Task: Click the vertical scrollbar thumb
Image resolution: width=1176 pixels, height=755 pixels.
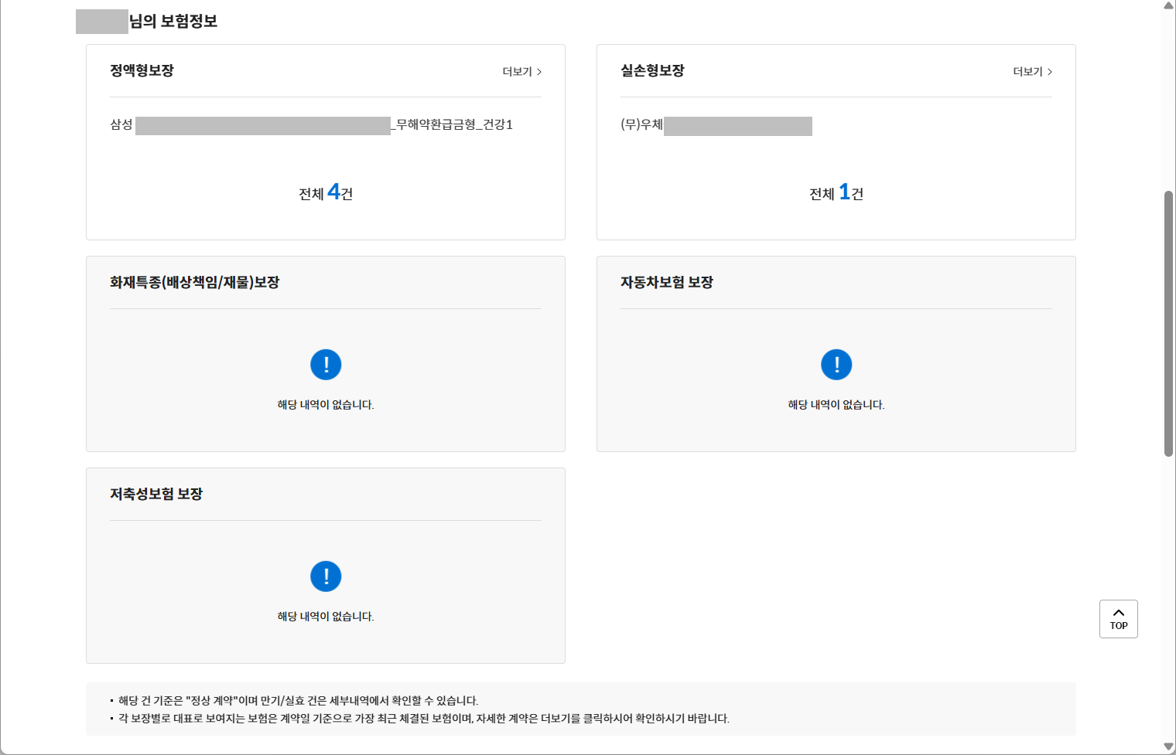Action: (1168, 324)
